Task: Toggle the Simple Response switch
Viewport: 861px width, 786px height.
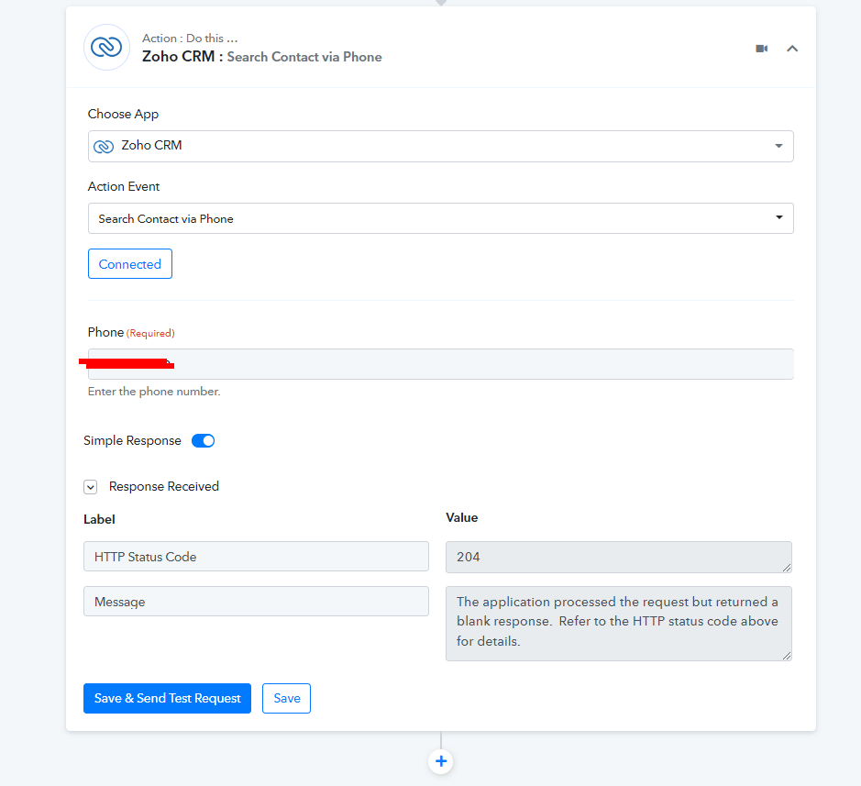Action: (x=204, y=440)
